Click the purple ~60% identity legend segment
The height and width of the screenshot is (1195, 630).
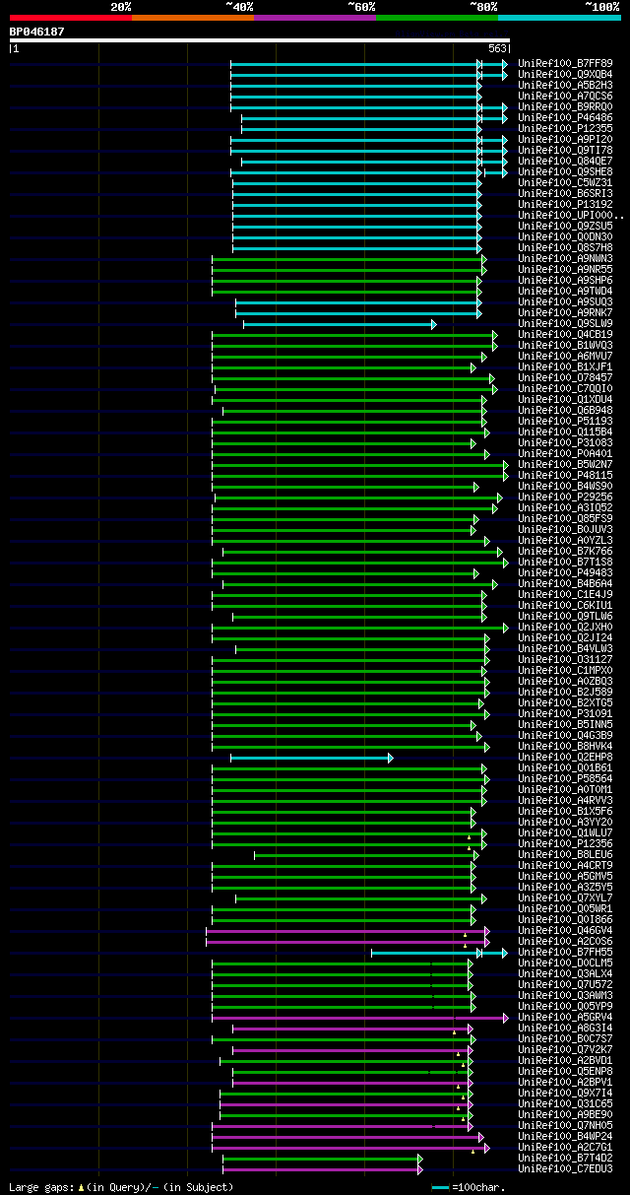(314, 17)
